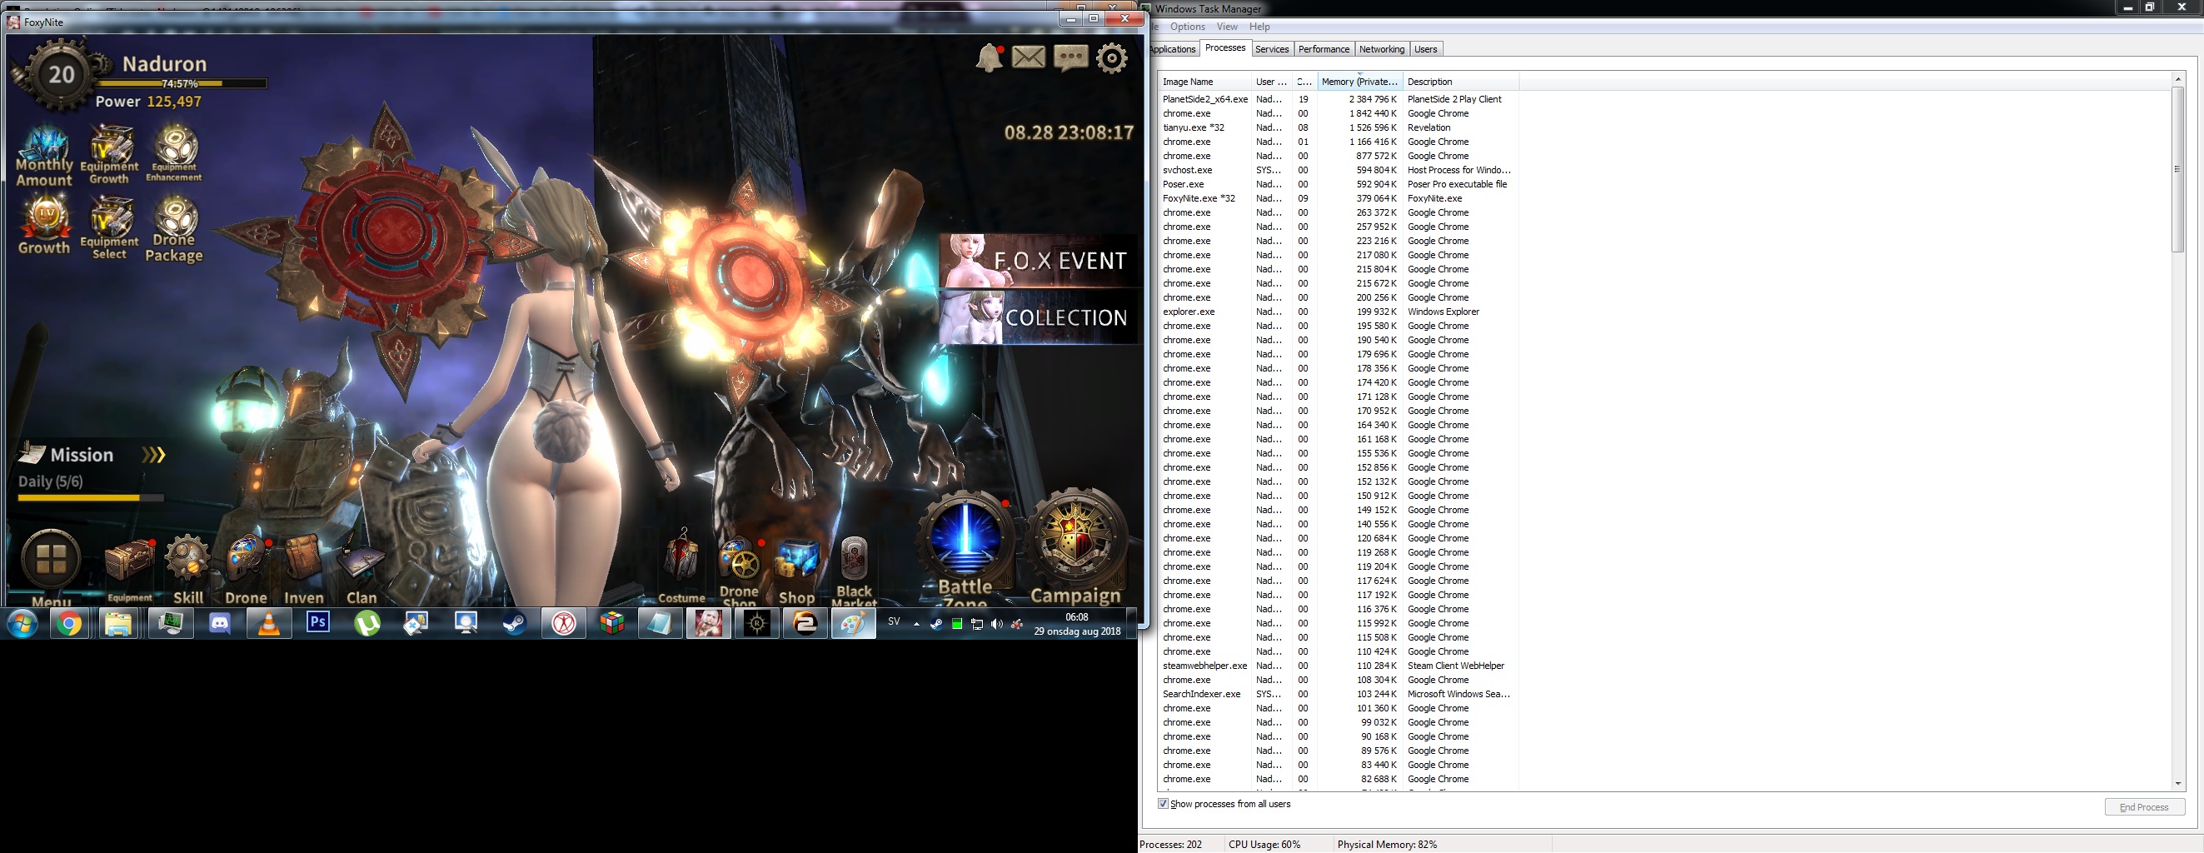The width and height of the screenshot is (2204, 853).
Task: Open the Campaign emblem icon
Action: pyautogui.click(x=1075, y=541)
